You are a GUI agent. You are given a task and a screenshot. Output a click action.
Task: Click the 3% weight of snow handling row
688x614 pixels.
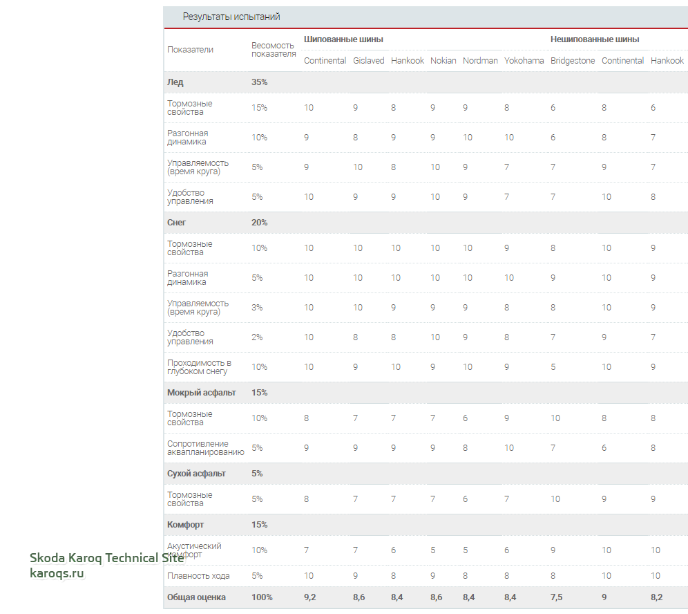pyautogui.click(x=257, y=308)
